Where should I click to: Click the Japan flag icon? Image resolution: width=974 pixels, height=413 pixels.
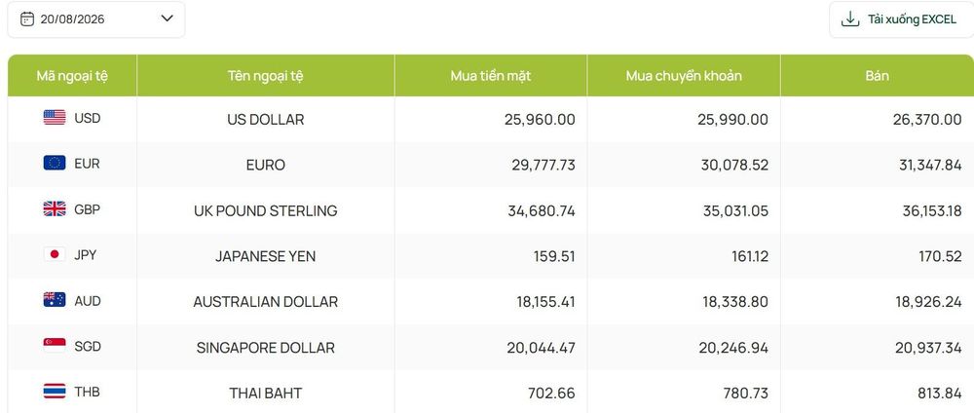(55, 254)
